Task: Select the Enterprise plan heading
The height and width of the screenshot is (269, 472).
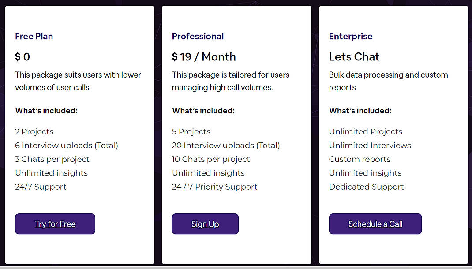Action: (351, 37)
